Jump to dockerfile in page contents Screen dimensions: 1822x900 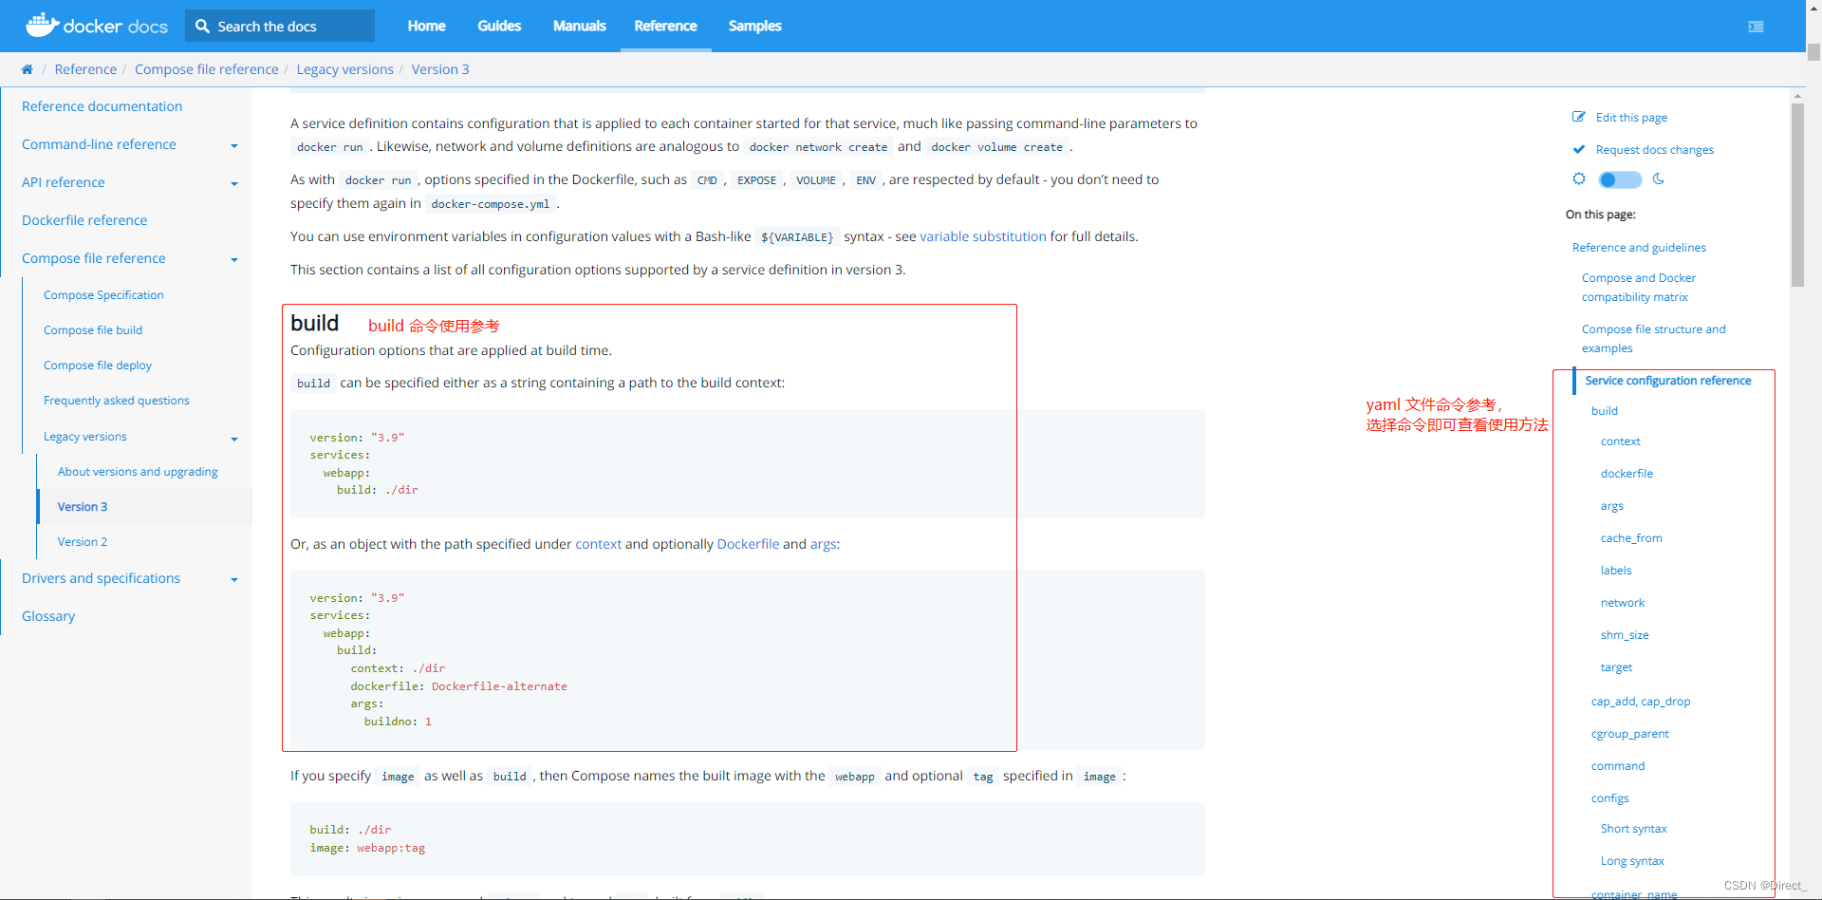click(x=1627, y=474)
